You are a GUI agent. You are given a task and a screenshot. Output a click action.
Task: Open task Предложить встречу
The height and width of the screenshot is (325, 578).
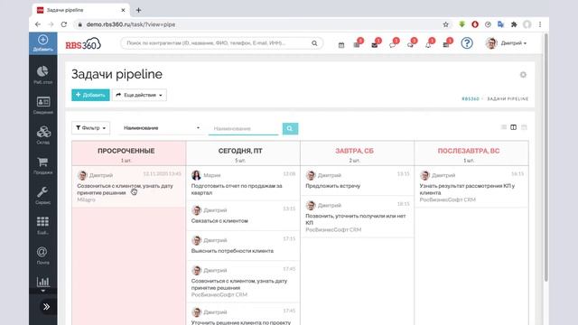point(332,186)
